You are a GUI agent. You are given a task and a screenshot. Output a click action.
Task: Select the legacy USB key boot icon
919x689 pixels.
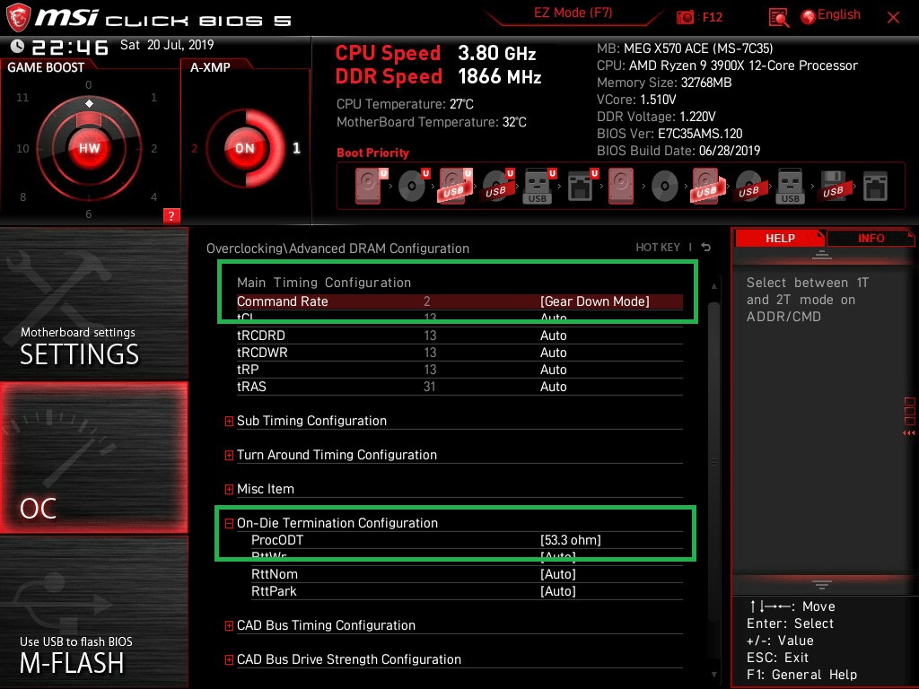click(x=790, y=186)
